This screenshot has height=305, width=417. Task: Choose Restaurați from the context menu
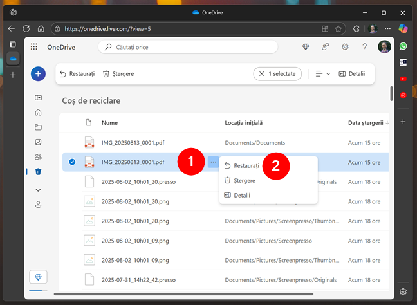(246, 166)
